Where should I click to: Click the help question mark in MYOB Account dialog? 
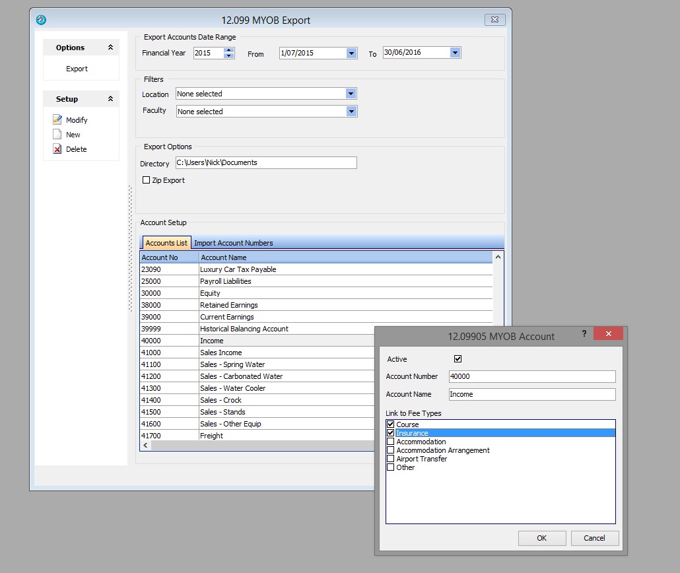(584, 334)
